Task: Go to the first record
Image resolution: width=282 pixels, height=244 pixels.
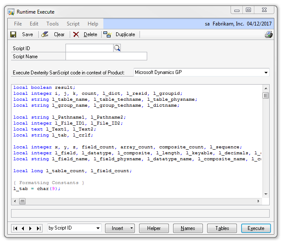Action: (x=16, y=228)
